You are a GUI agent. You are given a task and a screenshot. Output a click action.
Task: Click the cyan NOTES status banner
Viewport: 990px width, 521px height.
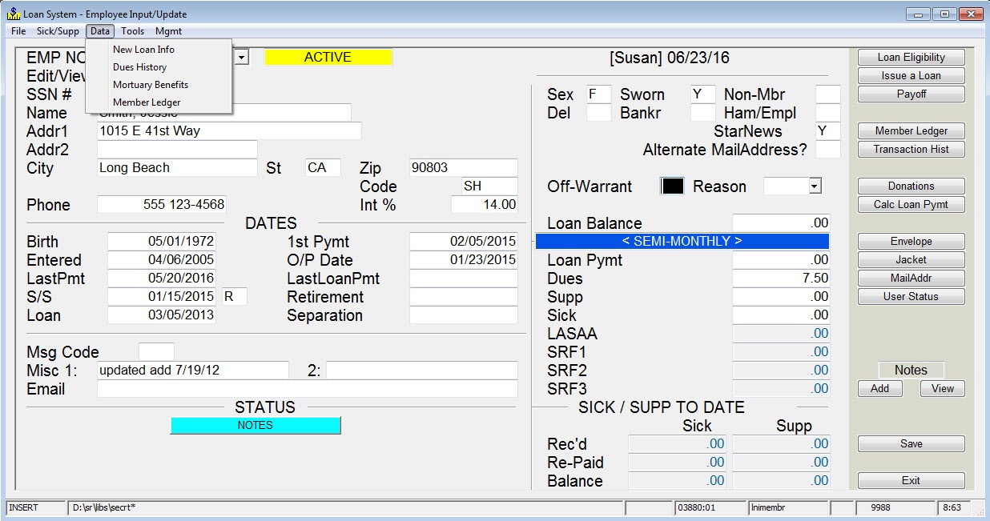(256, 425)
